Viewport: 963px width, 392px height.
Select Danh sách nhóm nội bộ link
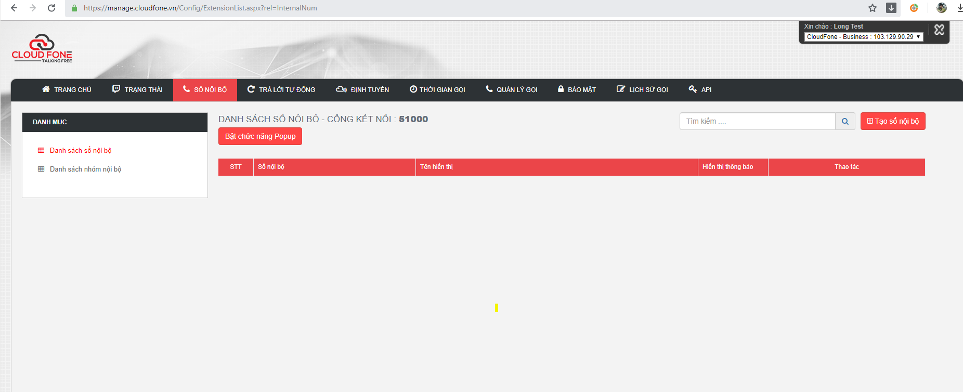pos(85,169)
